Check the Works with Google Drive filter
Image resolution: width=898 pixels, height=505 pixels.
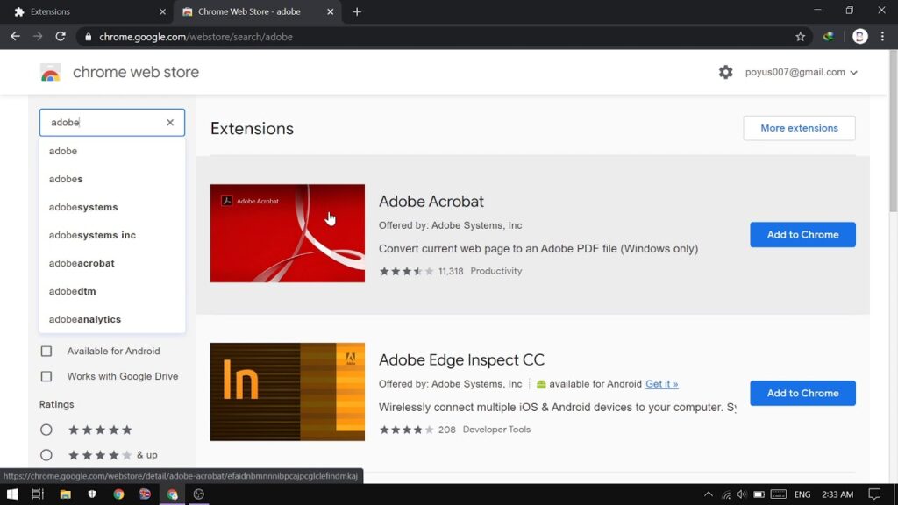tap(46, 376)
